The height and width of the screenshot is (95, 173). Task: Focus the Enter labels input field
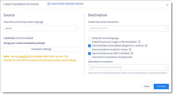point(128,67)
